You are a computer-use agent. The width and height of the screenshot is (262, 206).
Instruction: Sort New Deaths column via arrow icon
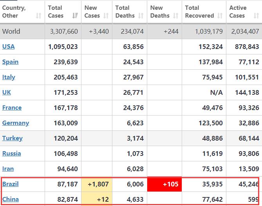(176, 16)
